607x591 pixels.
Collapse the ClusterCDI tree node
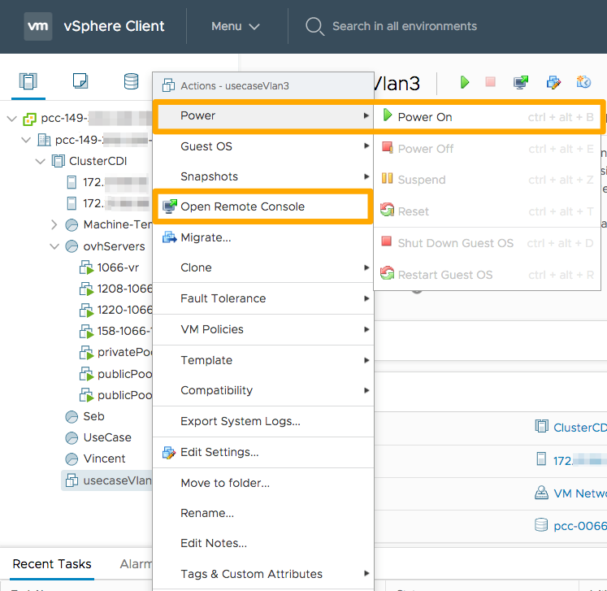41,161
